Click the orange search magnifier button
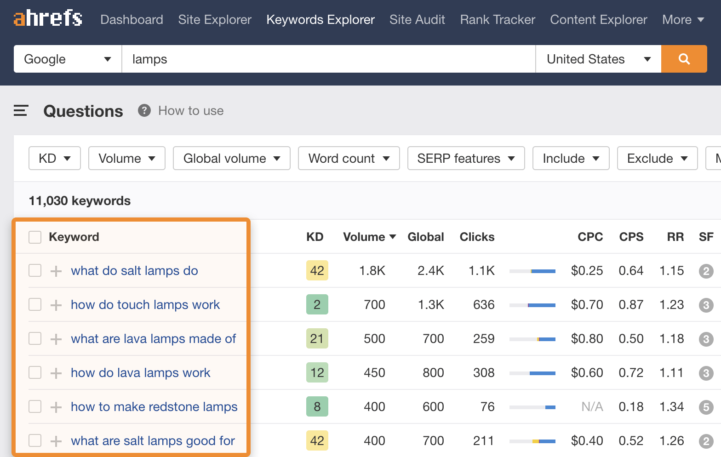 click(684, 59)
